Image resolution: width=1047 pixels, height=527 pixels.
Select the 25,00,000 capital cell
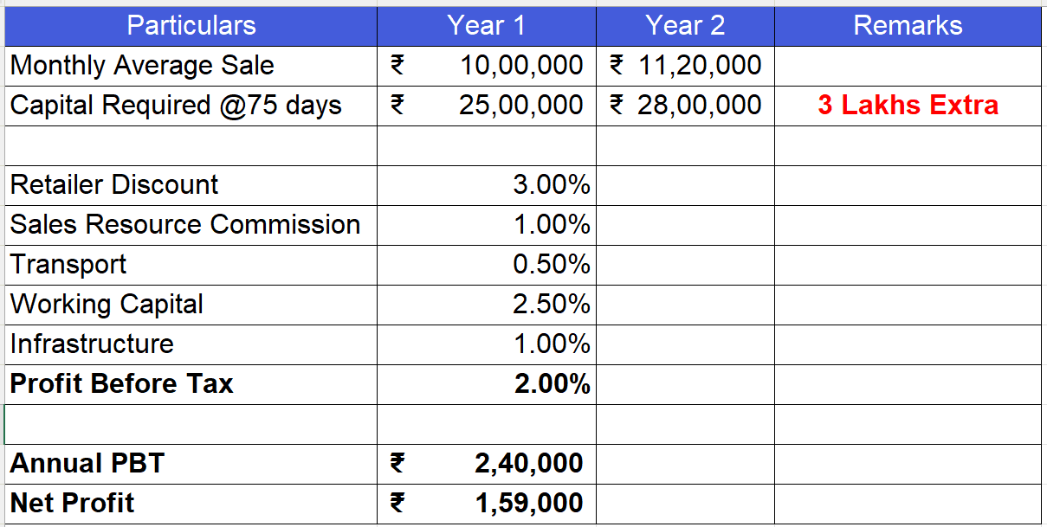pyautogui.click(x=521, y=106)
